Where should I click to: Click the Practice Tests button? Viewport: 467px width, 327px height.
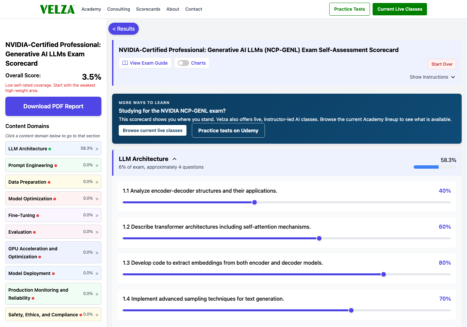click(350, 9)
